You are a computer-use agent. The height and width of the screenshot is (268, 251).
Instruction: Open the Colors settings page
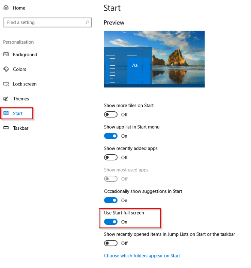tap(19, 69)
